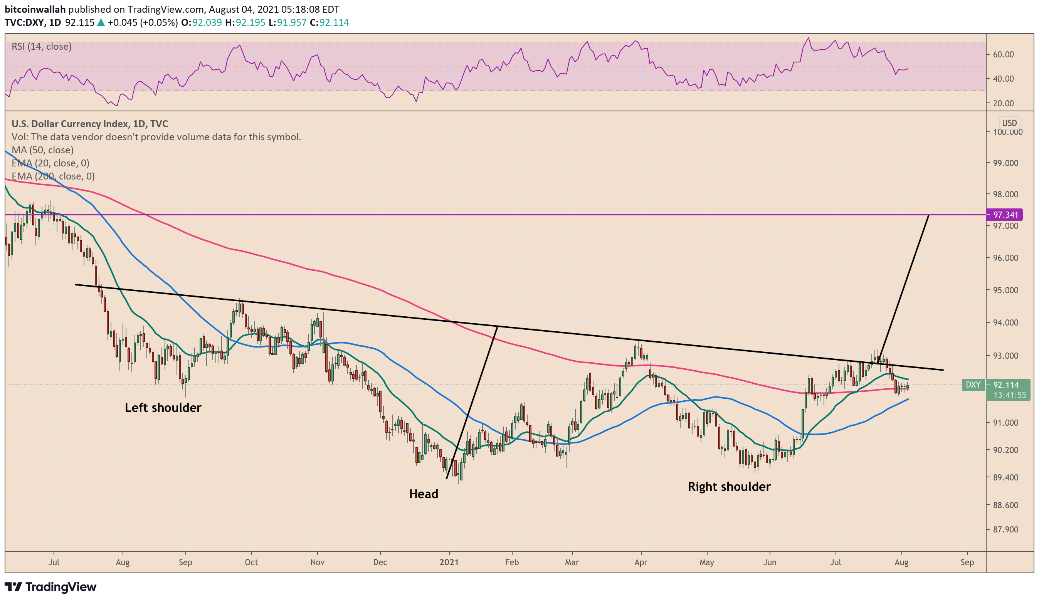Screen dimensions: 1039x601
Task: Click the Jun label on time axis
Action: point(769,562)
